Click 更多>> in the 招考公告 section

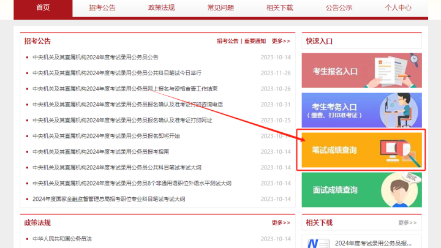tap(281, 41)
